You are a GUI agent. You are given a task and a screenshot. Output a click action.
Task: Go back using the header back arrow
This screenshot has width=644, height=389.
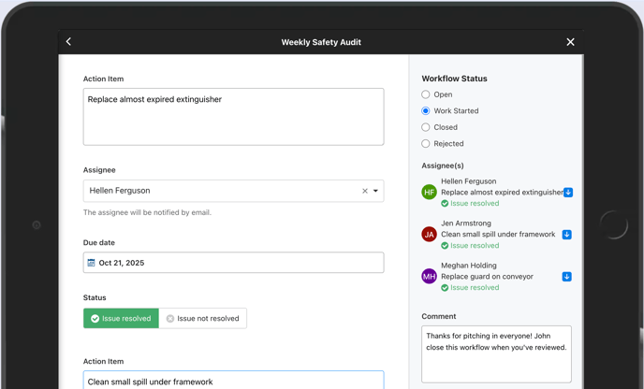[69, 42]
